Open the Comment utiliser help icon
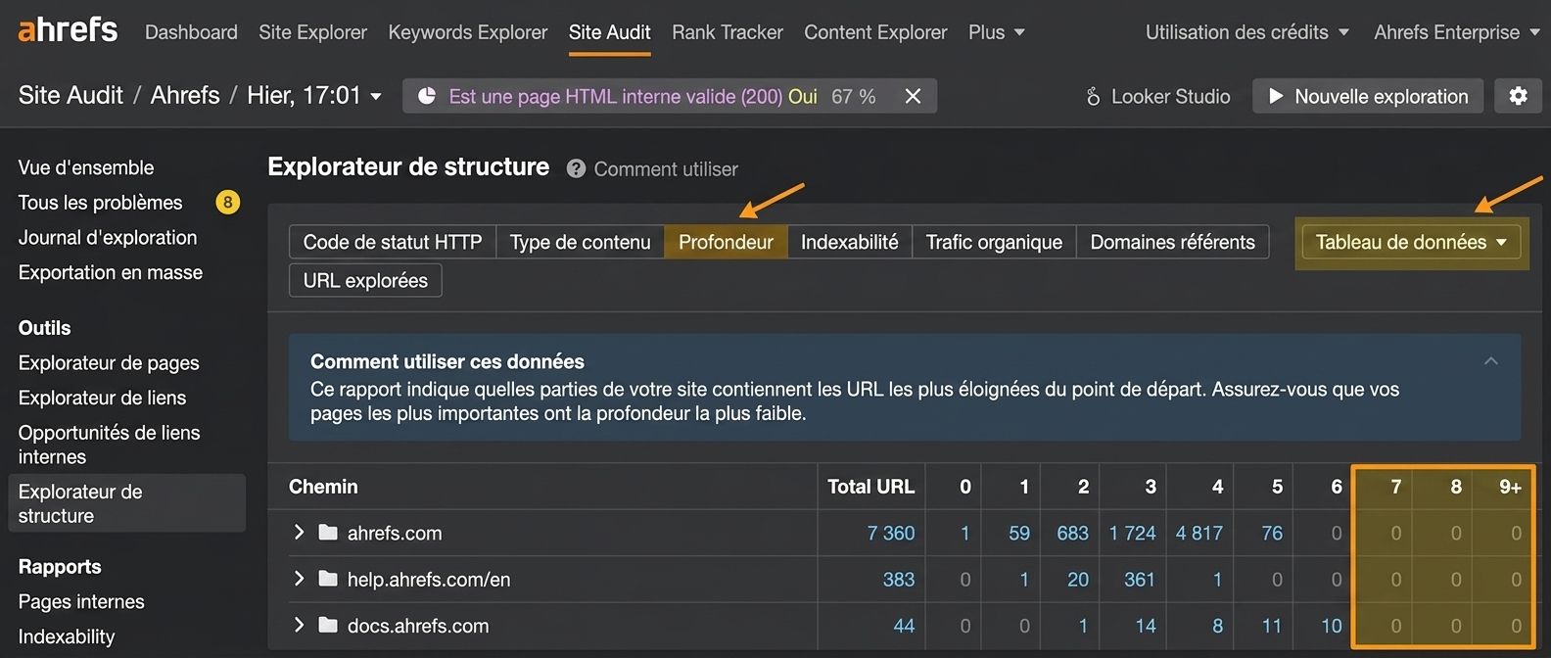Viewport: 1551px width, 658px height. point(576,168)
